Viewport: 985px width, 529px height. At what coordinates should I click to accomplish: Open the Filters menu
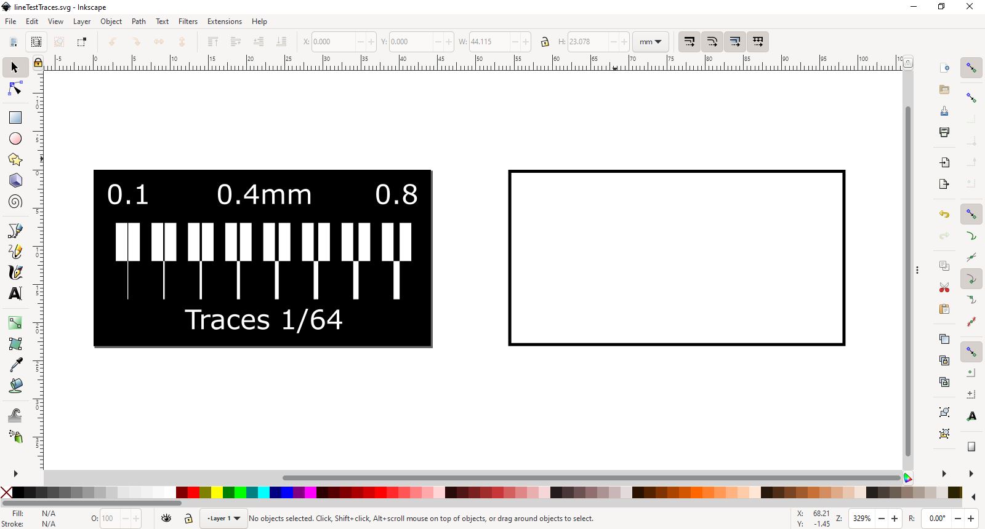coord(188,22)
